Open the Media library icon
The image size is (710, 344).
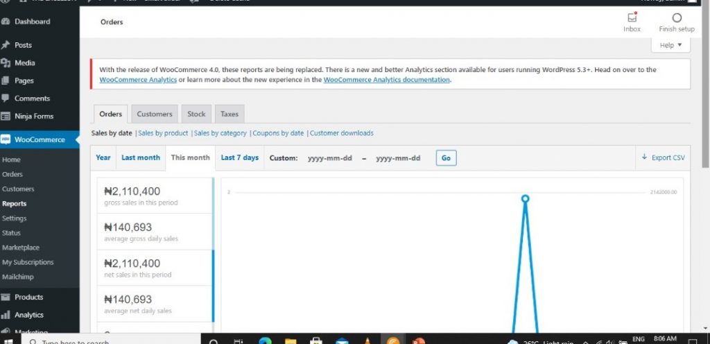(5, 63)
